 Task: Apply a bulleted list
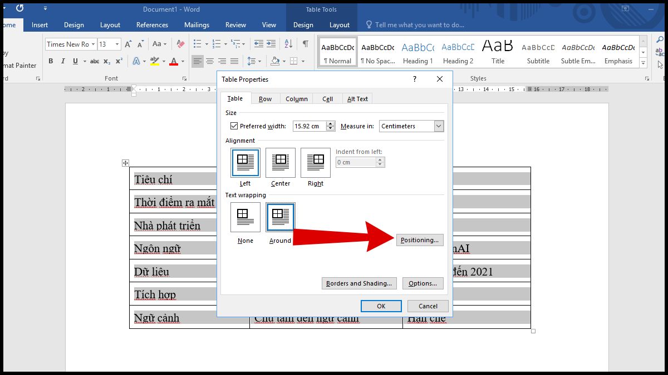coord(197,44)
